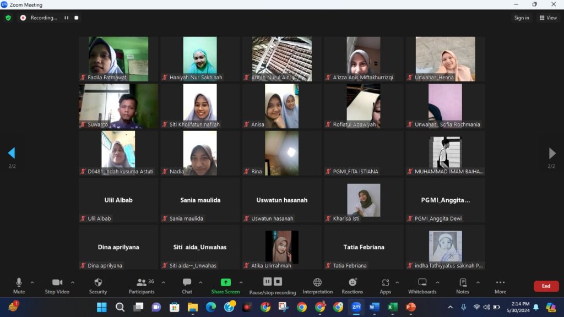
Task: Pause the recording in the bottom toolbar
Action: click(x=267, y=282)
